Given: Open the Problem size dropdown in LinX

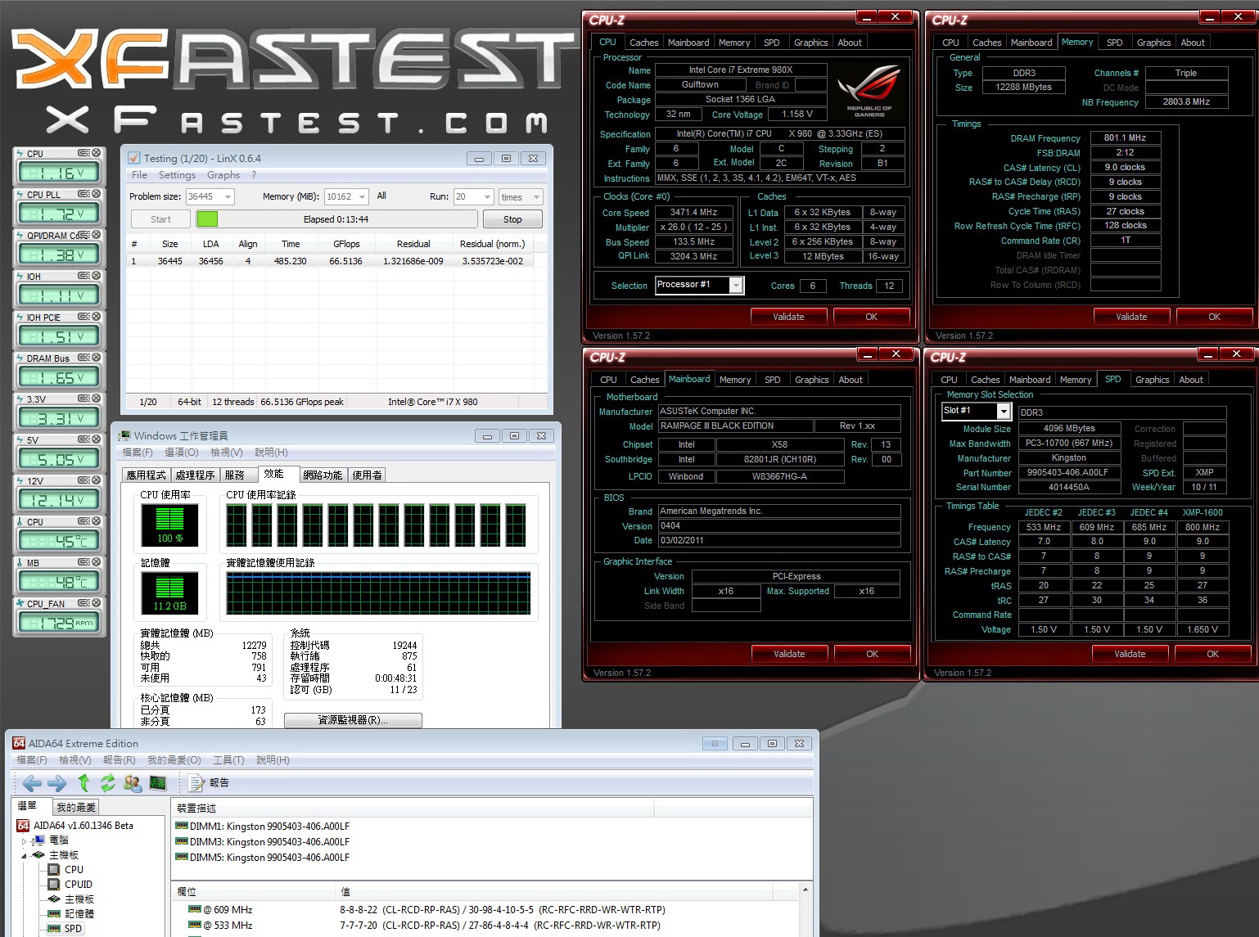Looking at the screenshot, I should pyautogui.click(x=228, y=196).
